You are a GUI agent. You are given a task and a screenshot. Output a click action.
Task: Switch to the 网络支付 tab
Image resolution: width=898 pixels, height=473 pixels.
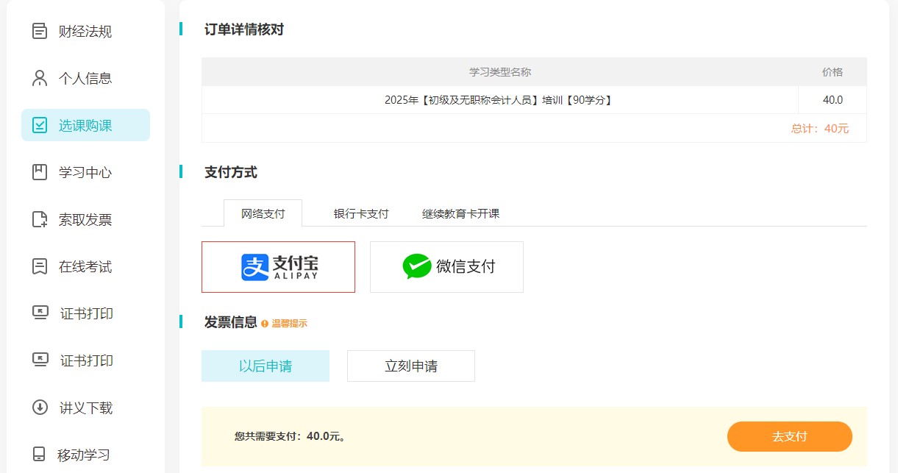[263, 214]
